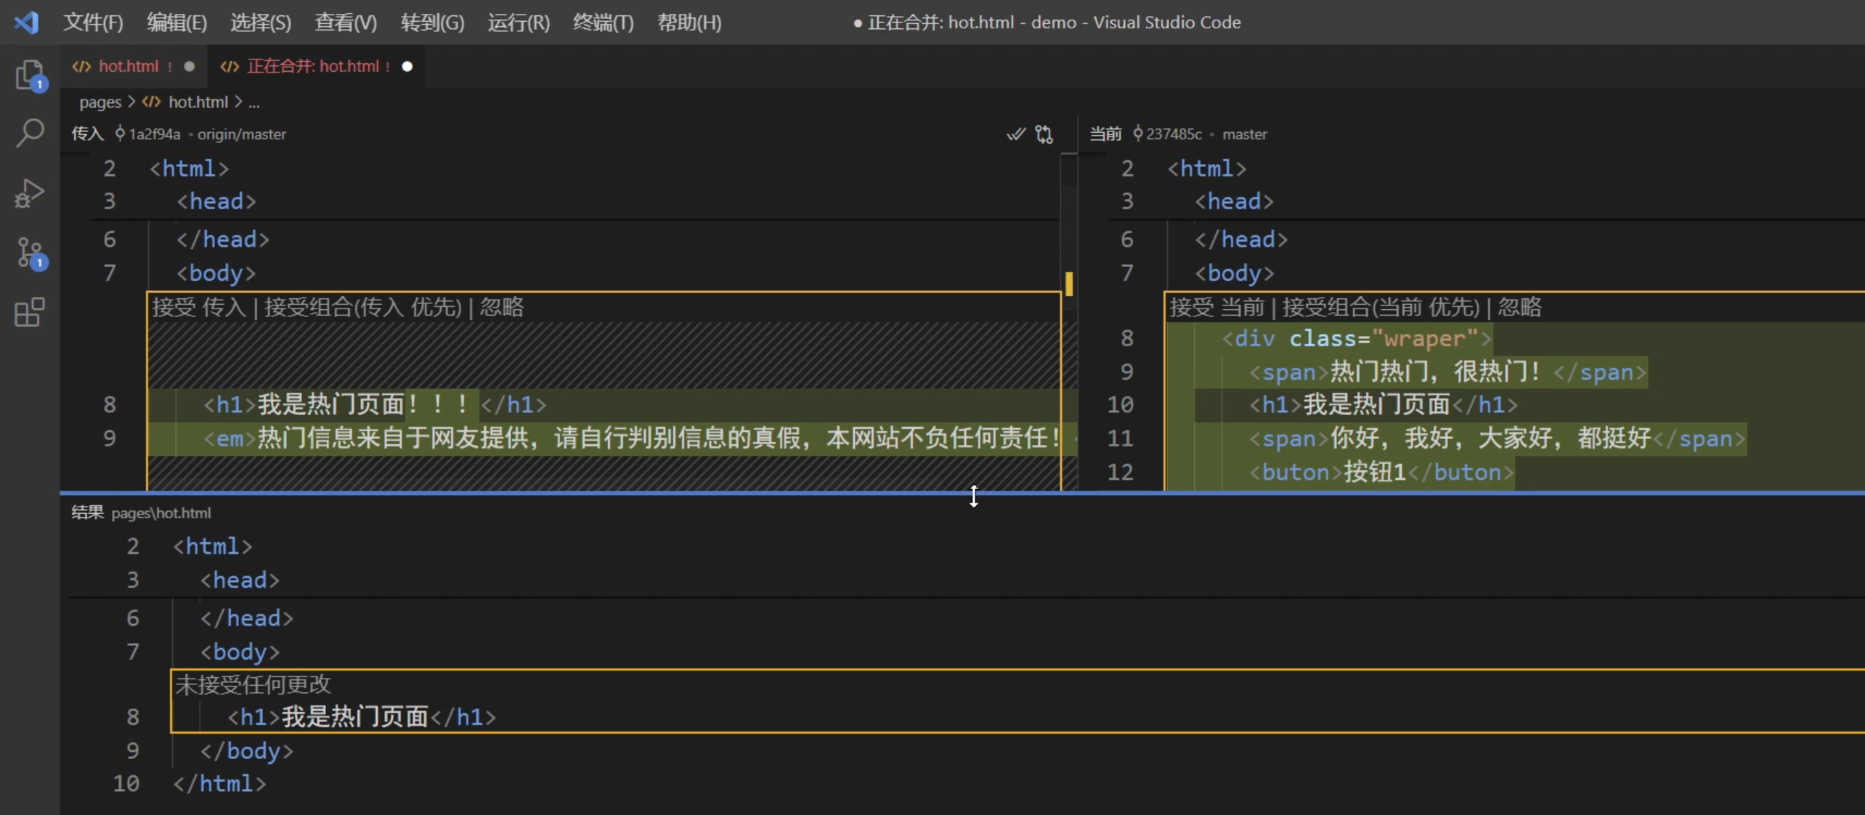The width and height of the screenshot is (1865, 815).
Task: Click the </body> line in result pane
Action: [x=247, y=750]
